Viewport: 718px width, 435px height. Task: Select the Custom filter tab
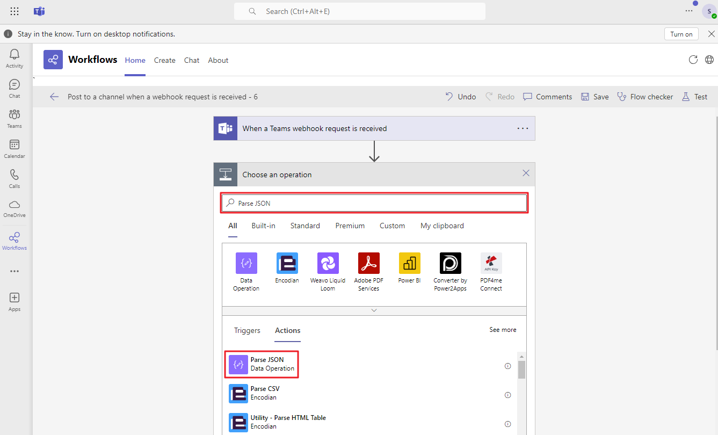[x=393, y=226]
